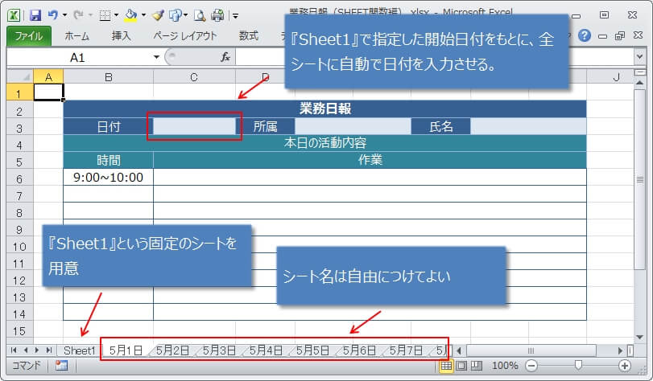Open the borders dropdown arrow in toolbar
653x381 pixels.
(116, 14)
